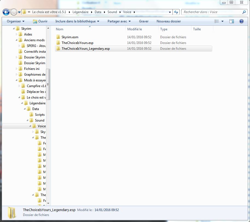Toggle the preview pane icon

(x=231, y=21)
